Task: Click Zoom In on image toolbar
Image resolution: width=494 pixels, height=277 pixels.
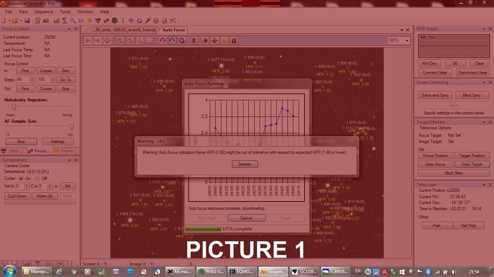Action: [120, 40]
